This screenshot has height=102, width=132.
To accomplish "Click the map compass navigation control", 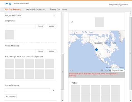I will click(75, 32).
